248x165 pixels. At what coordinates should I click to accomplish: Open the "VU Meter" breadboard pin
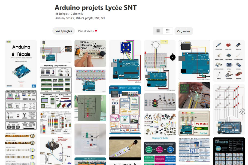[194, 123]
